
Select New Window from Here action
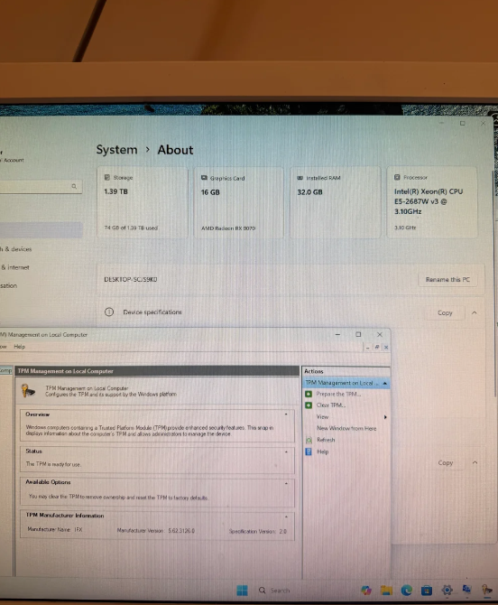point(346,428)
